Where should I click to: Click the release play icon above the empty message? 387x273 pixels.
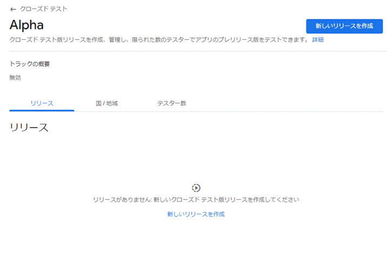[x=196, y=188]
